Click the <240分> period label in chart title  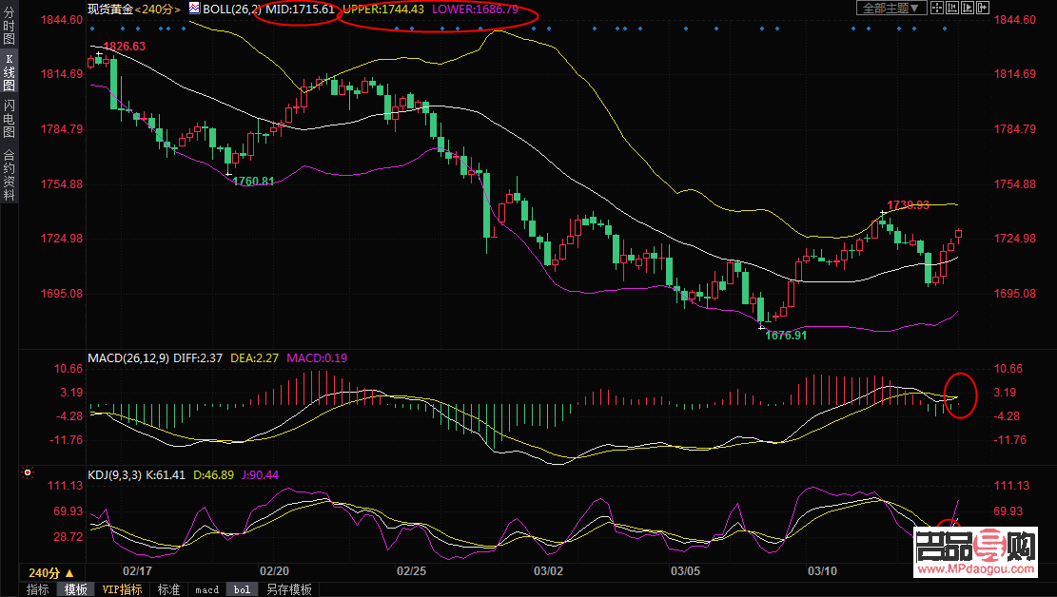[x=159, y=9]
